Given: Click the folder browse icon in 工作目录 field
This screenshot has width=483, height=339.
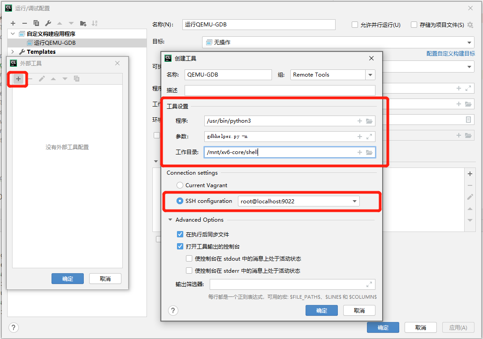Looking at the screenshot, I should pyautogui.click(x=369, y=152).
